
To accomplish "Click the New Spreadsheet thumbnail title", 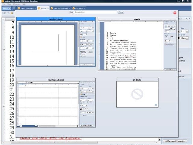I will [x=56, y=80].
